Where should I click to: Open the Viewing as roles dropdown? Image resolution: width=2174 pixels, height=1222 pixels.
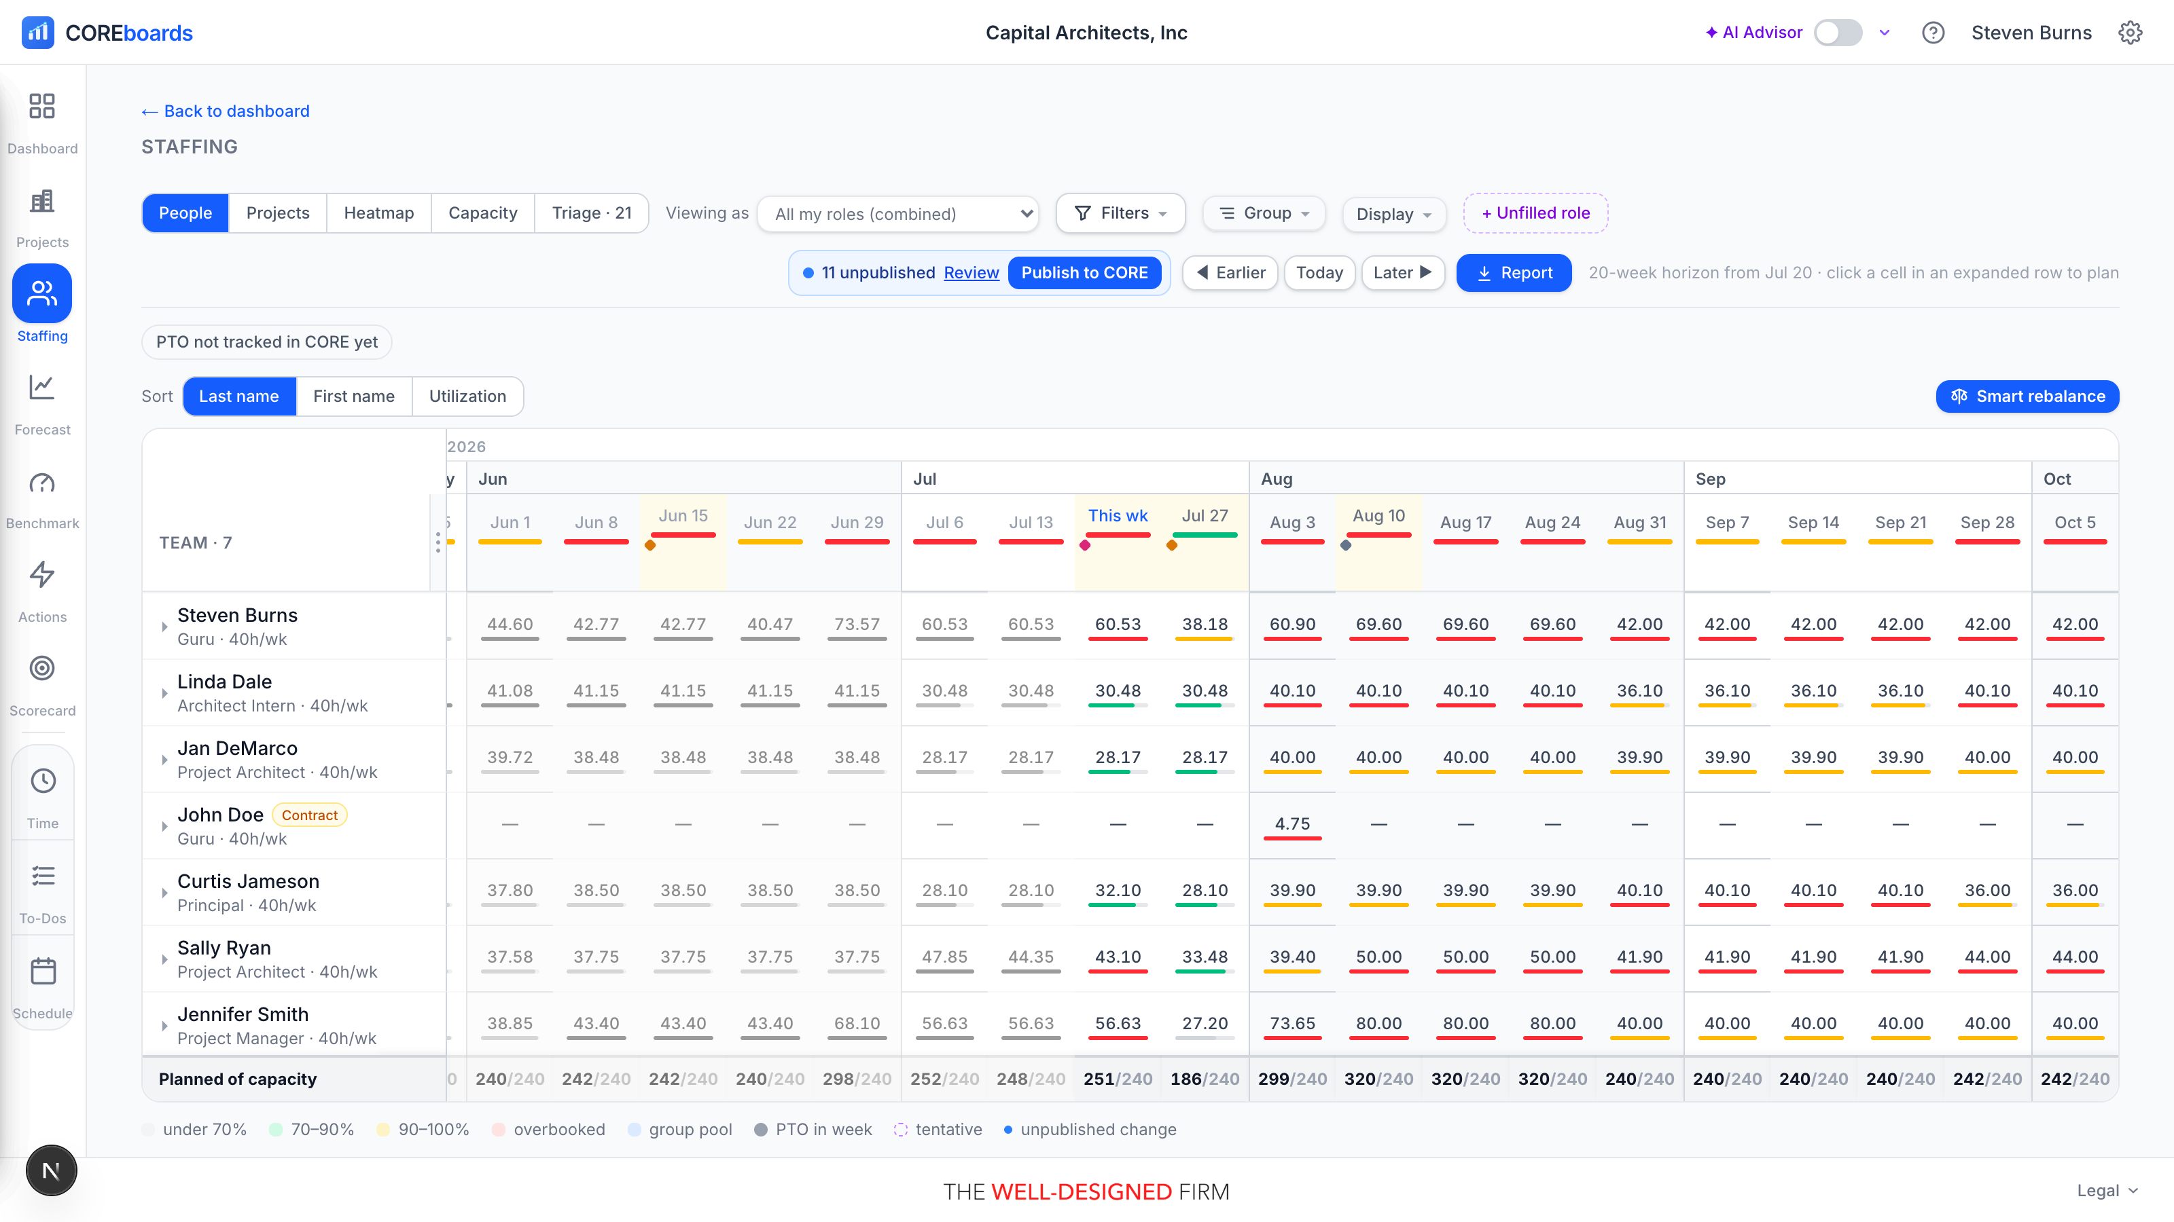pos(898,215)
